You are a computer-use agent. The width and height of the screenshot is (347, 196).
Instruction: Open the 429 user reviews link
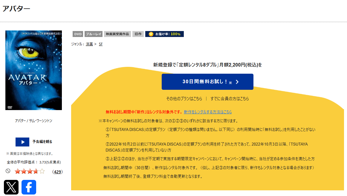click(x=57, y=172)
